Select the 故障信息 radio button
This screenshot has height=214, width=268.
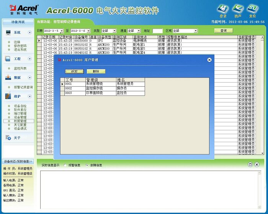(x=87, y=165)
